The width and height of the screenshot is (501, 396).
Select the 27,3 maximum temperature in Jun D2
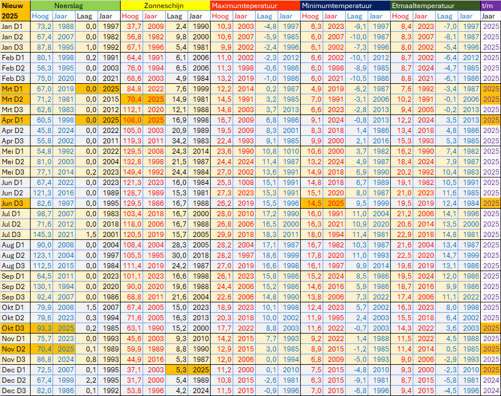222,193
